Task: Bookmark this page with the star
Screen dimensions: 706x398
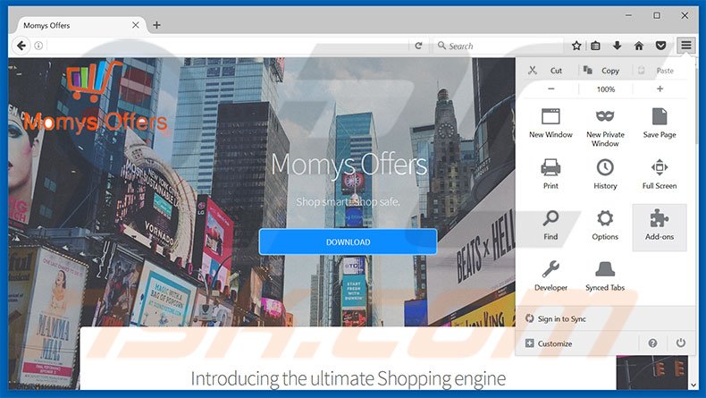Action: [x=576, y=46]
